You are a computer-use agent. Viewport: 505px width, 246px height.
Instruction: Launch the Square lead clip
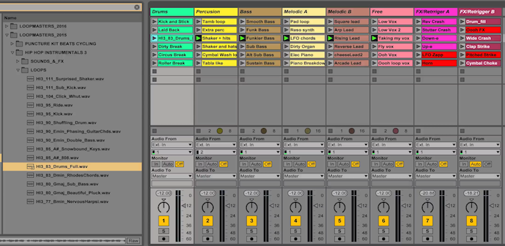330,22
